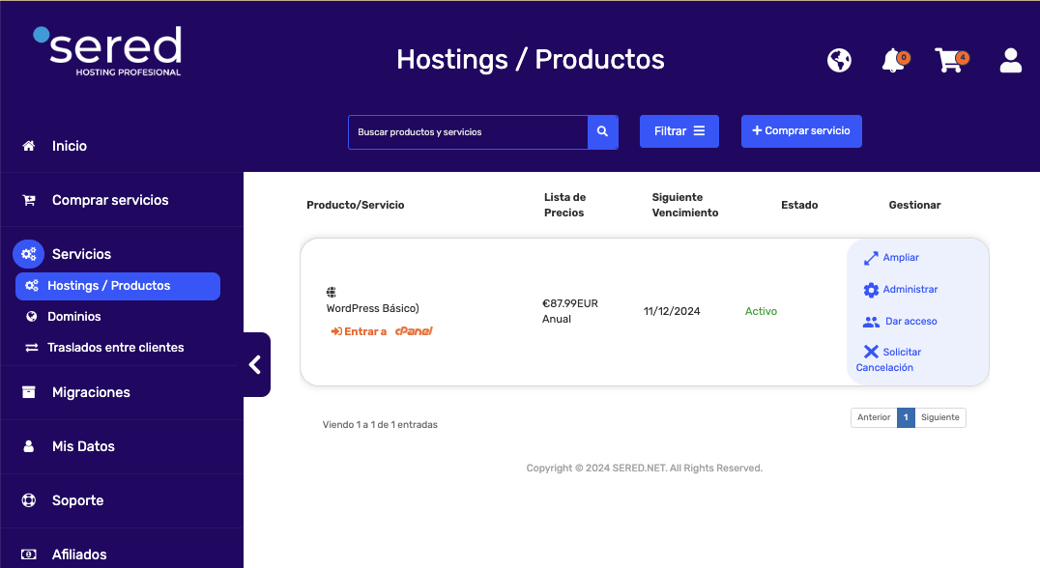Click the globe language icon in header
The height and width of the screenshot is (568, 1040).
pyautogui.click(x=839, y=61)
